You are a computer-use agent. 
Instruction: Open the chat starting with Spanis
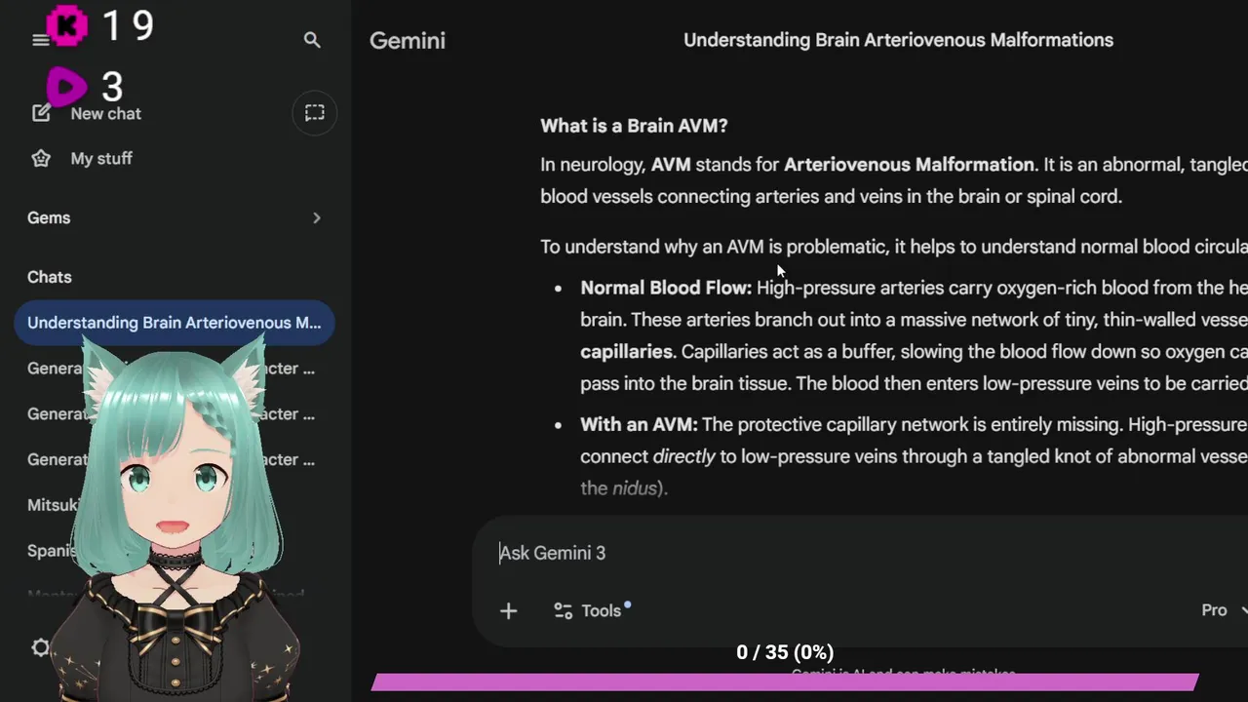(51, 550)
